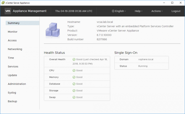Click the Swap green check icon
Screen dimensions: 185x114
(74, 97)
